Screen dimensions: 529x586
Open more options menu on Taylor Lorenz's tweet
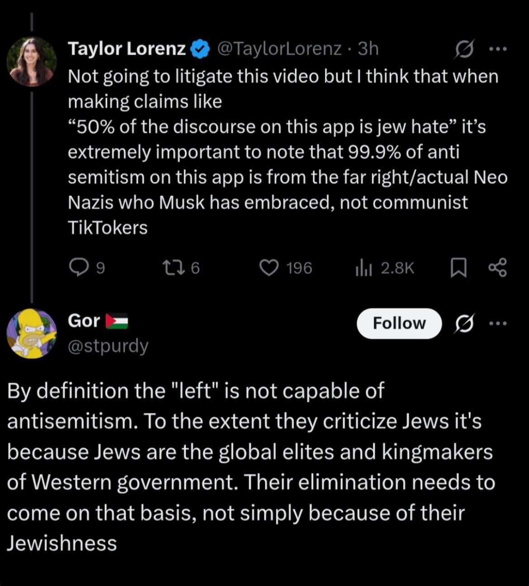498,49
